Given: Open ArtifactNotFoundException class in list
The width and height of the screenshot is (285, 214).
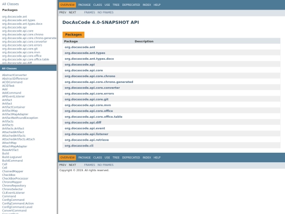Looking at the screenshot, I should 20,118.
